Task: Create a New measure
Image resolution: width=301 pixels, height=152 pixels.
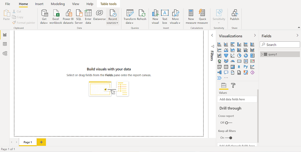Action: (191, 17)
